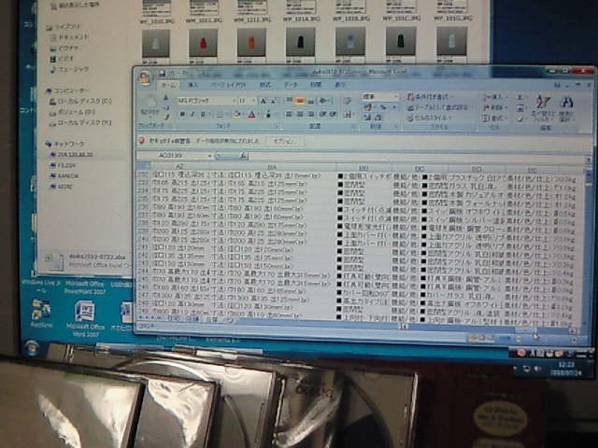Screen dimensions: 598x448
Task: Click the Format Painter brush icon
Action: (166, 116)
